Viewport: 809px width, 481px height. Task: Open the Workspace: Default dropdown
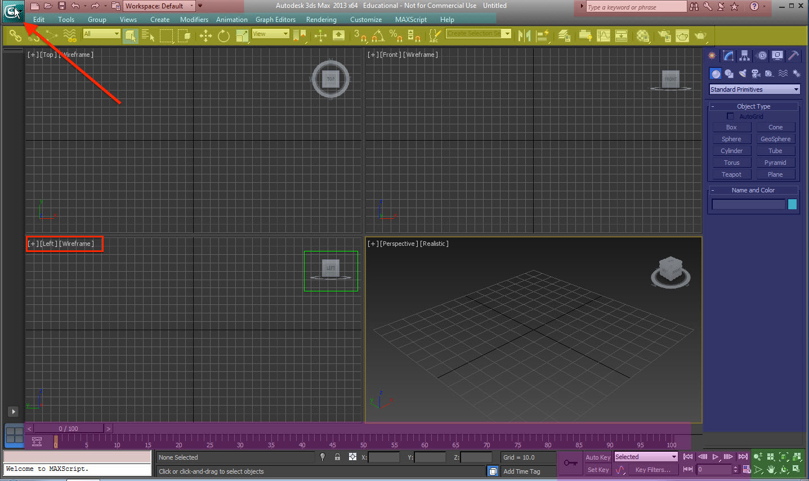coord(159,6)
